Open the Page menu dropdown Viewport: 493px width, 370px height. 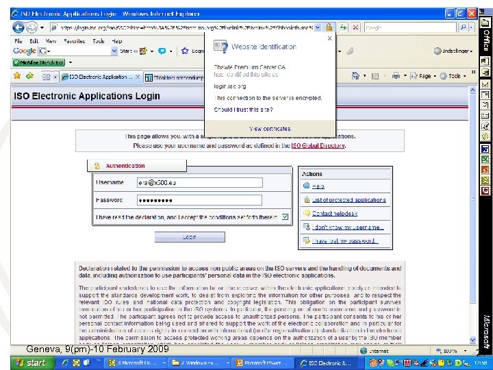click(423, 76)
